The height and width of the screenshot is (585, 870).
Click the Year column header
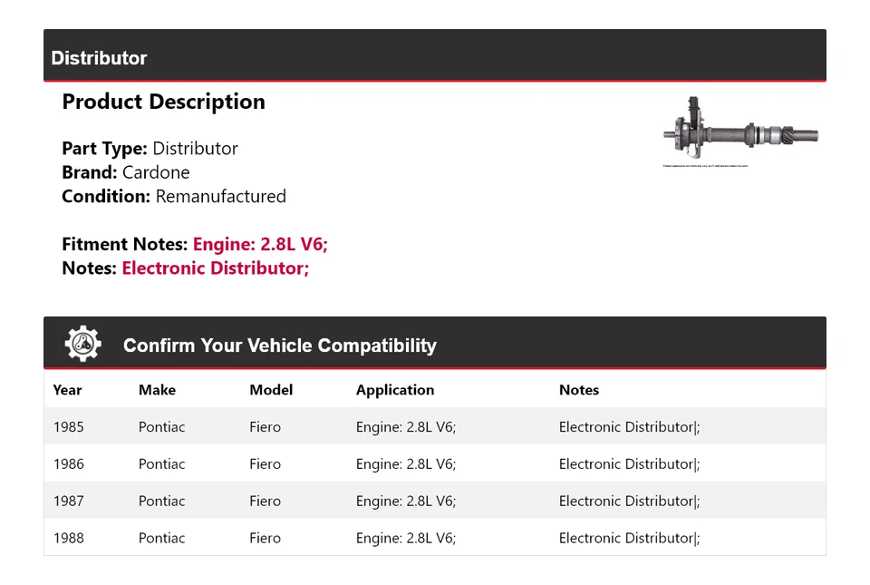coord(67,390)
